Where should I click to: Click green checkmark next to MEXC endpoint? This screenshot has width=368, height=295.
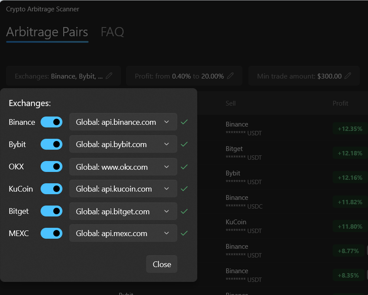tap(184, 233)
